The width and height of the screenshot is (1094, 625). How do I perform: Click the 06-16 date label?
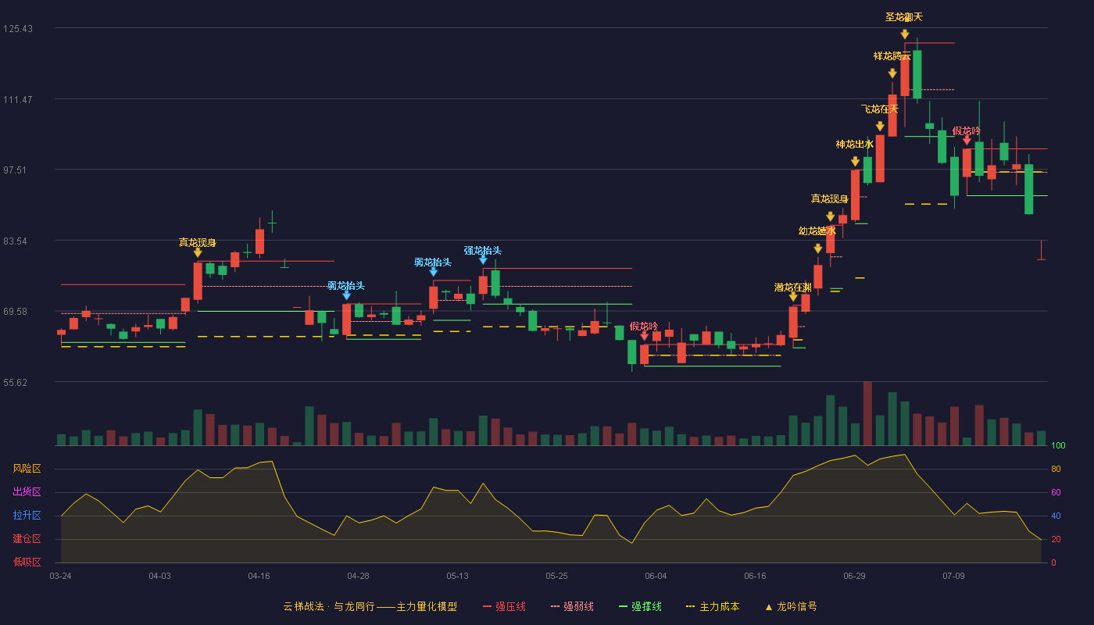point(755,576)
